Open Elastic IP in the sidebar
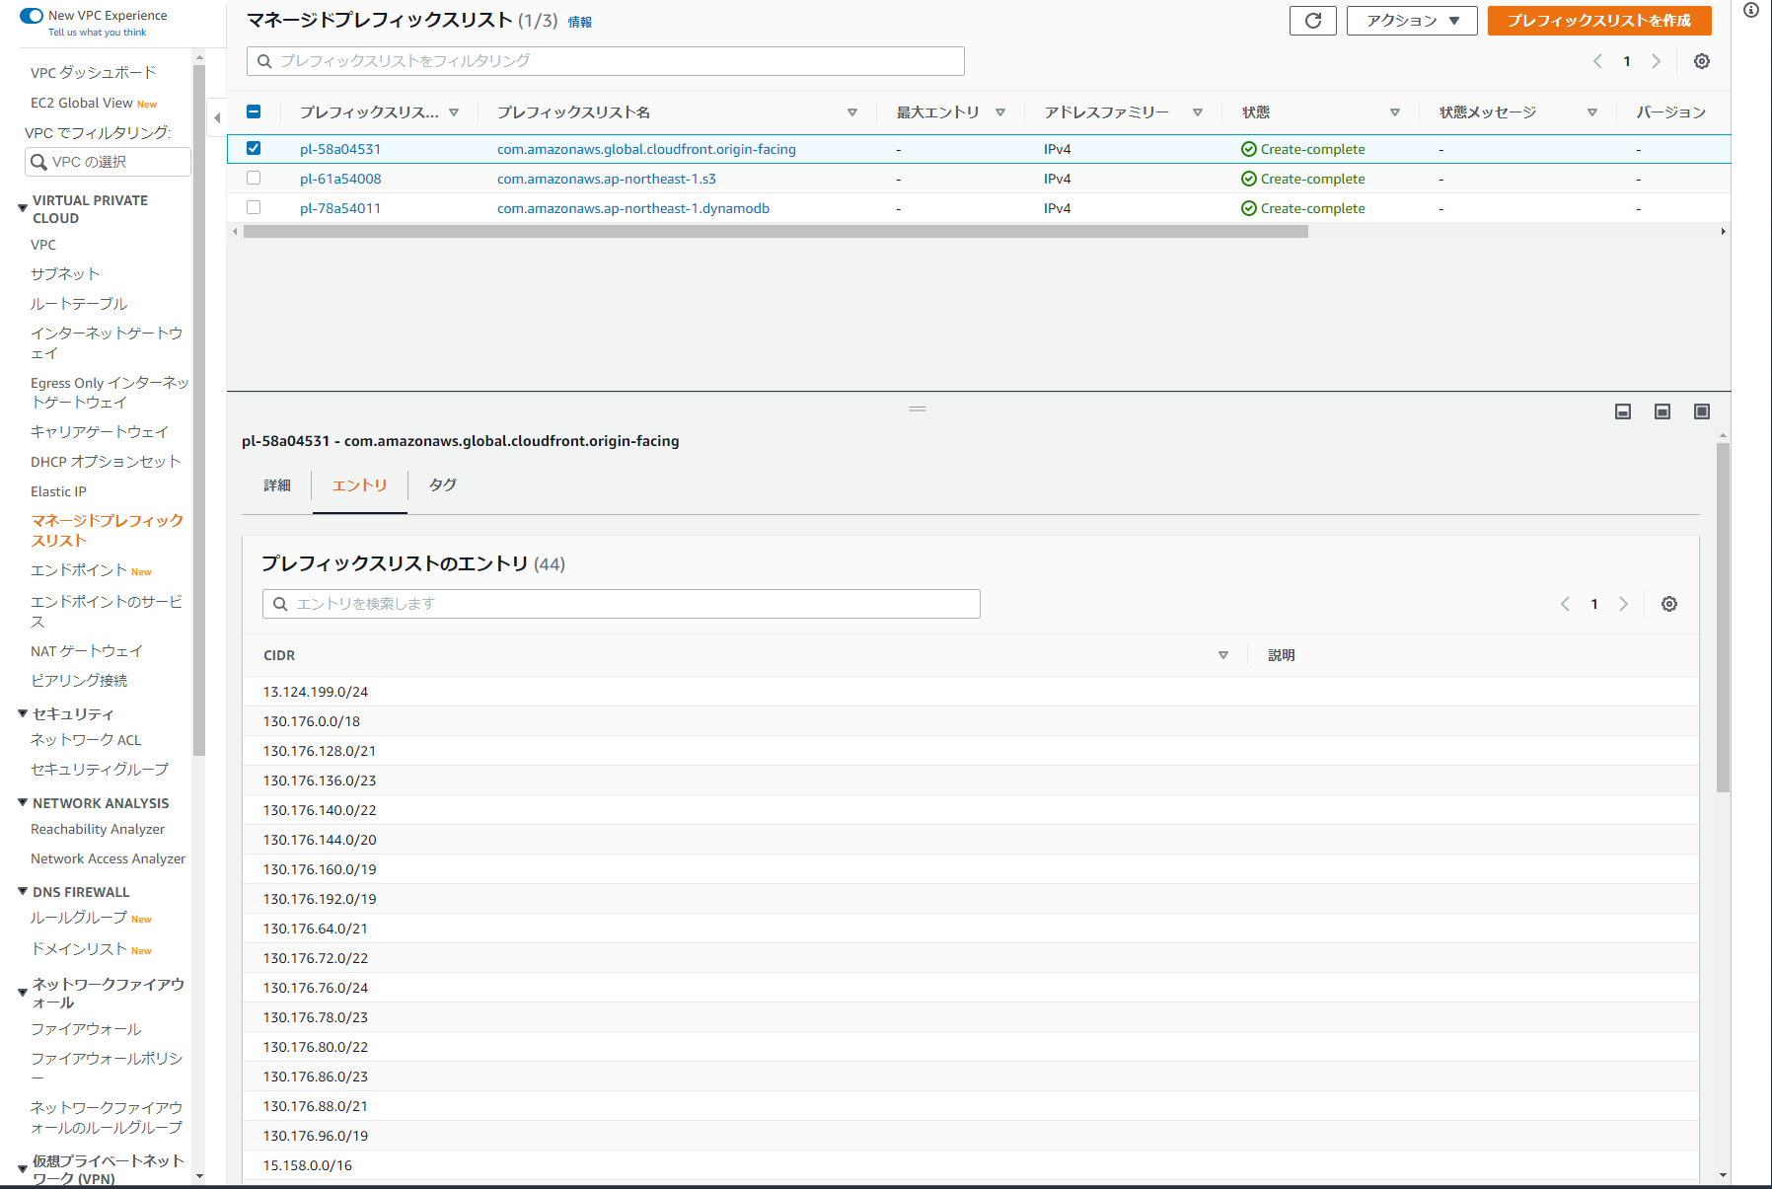Image resolution: width=1772 pixels, height=1189 pixels. point(58,491)
